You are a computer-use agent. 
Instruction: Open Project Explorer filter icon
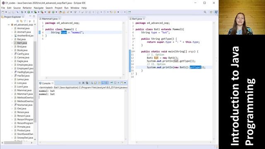[25, 21]
